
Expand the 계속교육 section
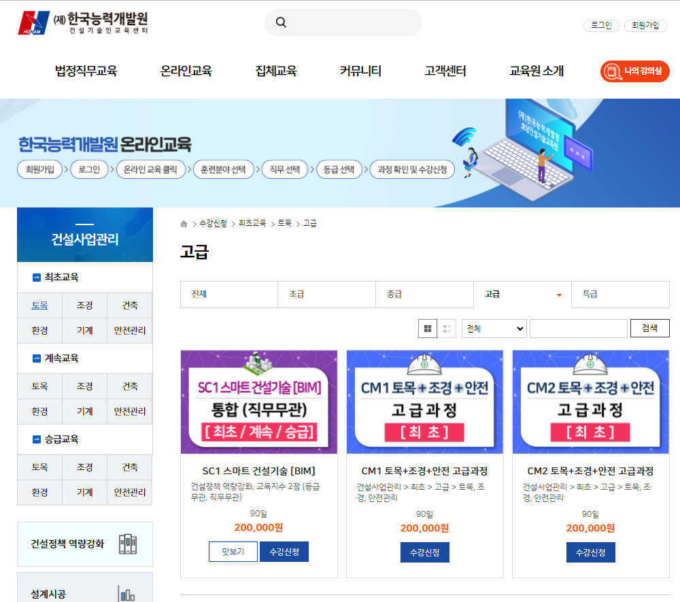click(37, 358)
